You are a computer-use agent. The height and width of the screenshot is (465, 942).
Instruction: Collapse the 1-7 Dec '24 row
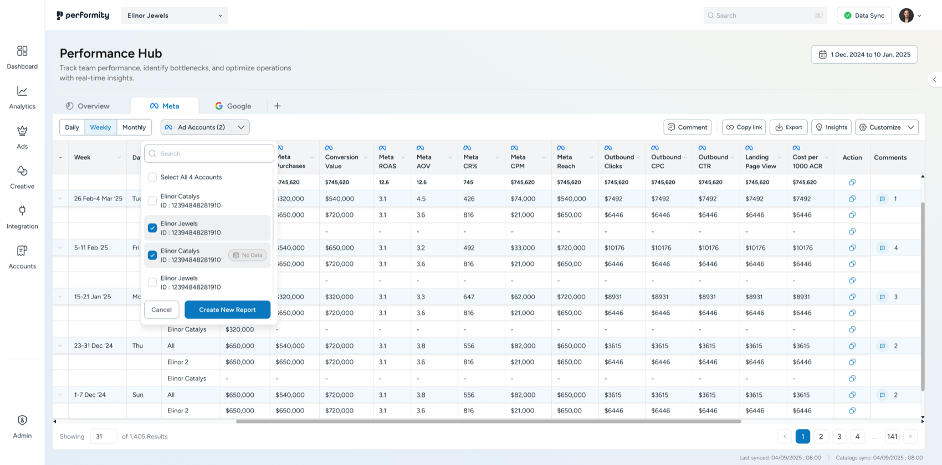click(60, 395)
